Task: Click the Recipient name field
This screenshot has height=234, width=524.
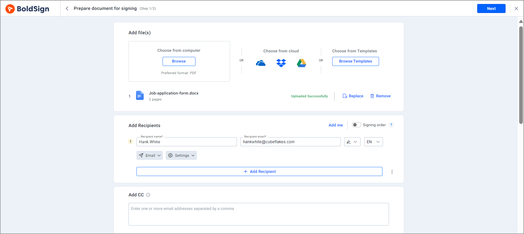Action: 186,142
